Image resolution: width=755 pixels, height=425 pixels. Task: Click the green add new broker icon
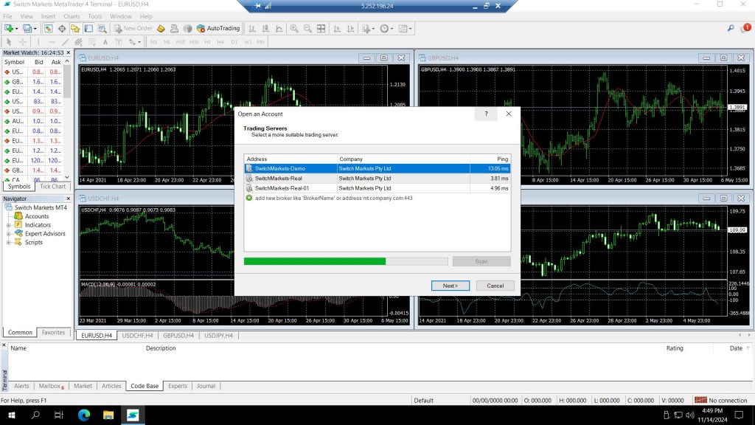click(249, 198)
